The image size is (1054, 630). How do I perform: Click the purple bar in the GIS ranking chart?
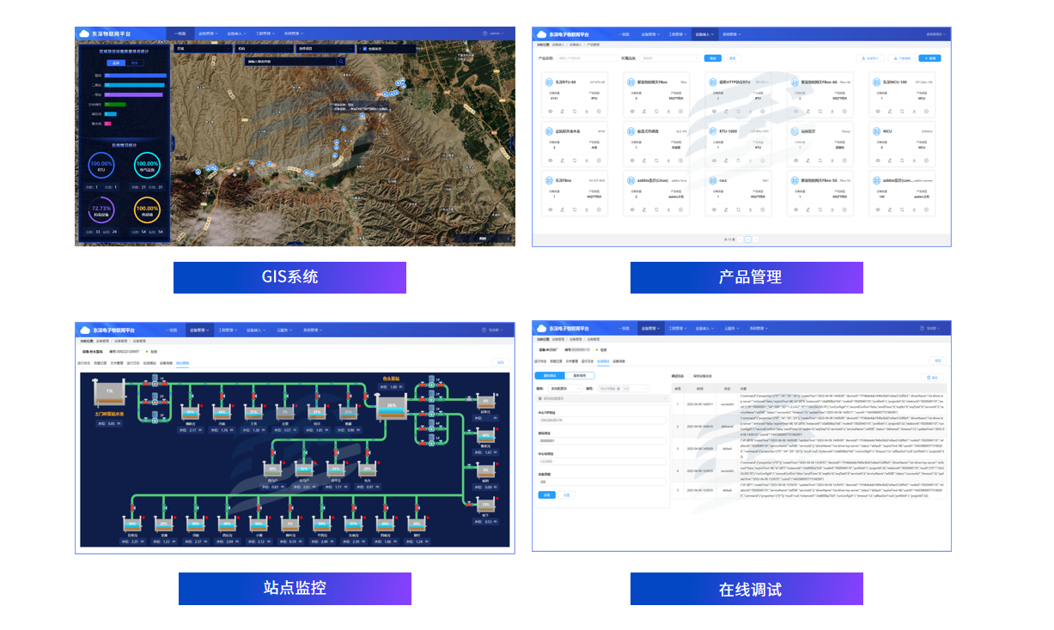tap(133, 94)
